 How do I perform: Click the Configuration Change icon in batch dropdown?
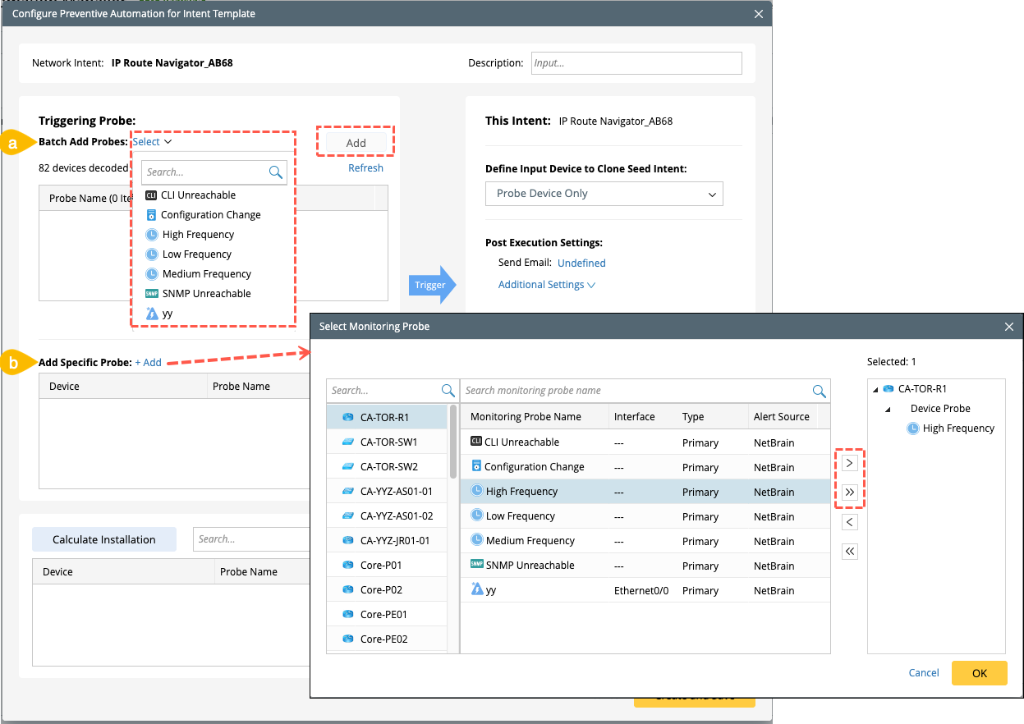(151, 215)
